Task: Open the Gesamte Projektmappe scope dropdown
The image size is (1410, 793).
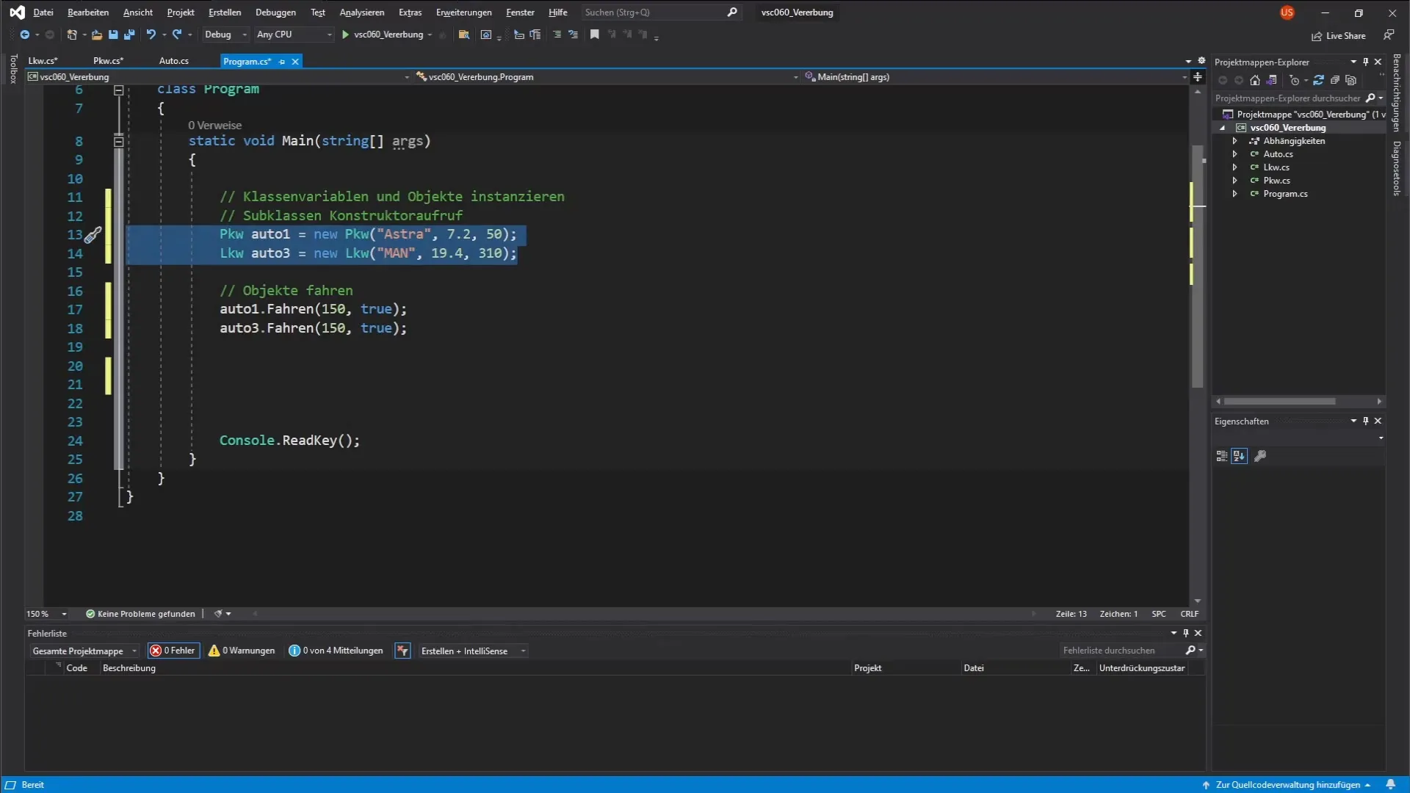Action: click(x=84, y=651)
